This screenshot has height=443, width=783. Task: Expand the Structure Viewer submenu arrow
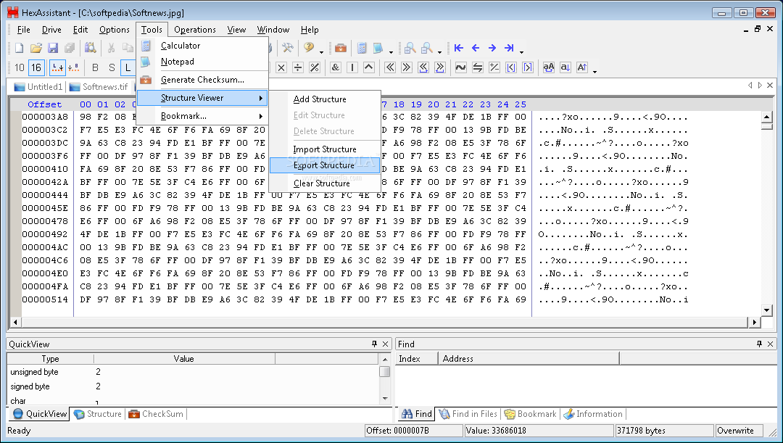point(261,99)
